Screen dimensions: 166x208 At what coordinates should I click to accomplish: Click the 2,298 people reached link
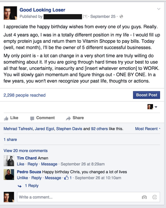pyautogui.click(x=24, y=95)
